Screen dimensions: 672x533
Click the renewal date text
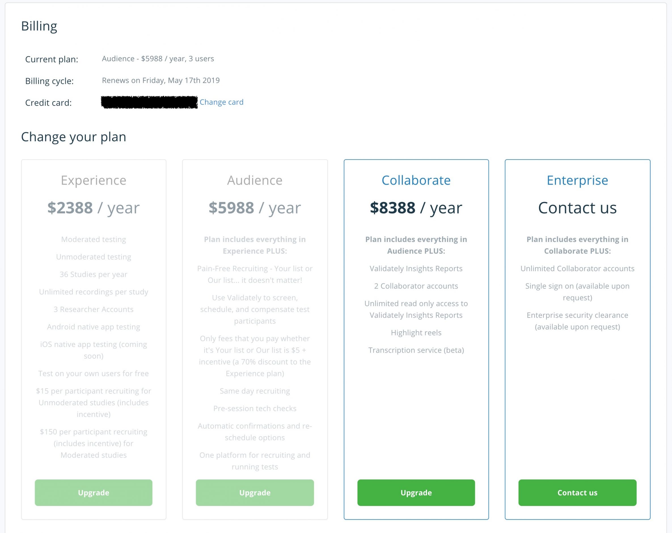click(x=160, y=81)
